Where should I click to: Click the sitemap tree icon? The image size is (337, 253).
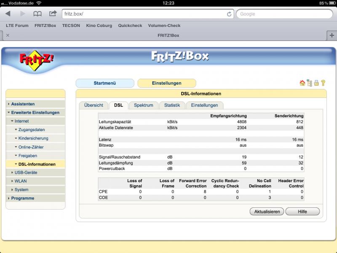point(310,83)
